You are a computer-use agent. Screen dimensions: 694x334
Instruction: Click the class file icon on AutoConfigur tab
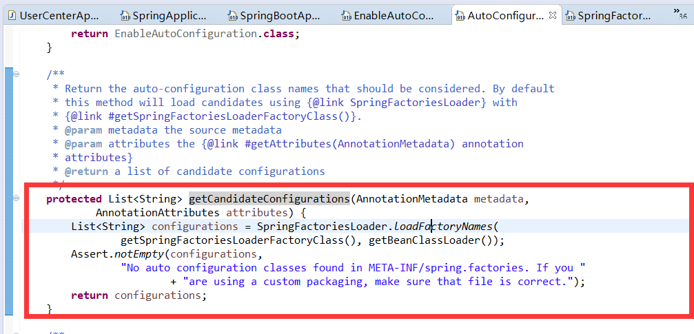(460, 17)
